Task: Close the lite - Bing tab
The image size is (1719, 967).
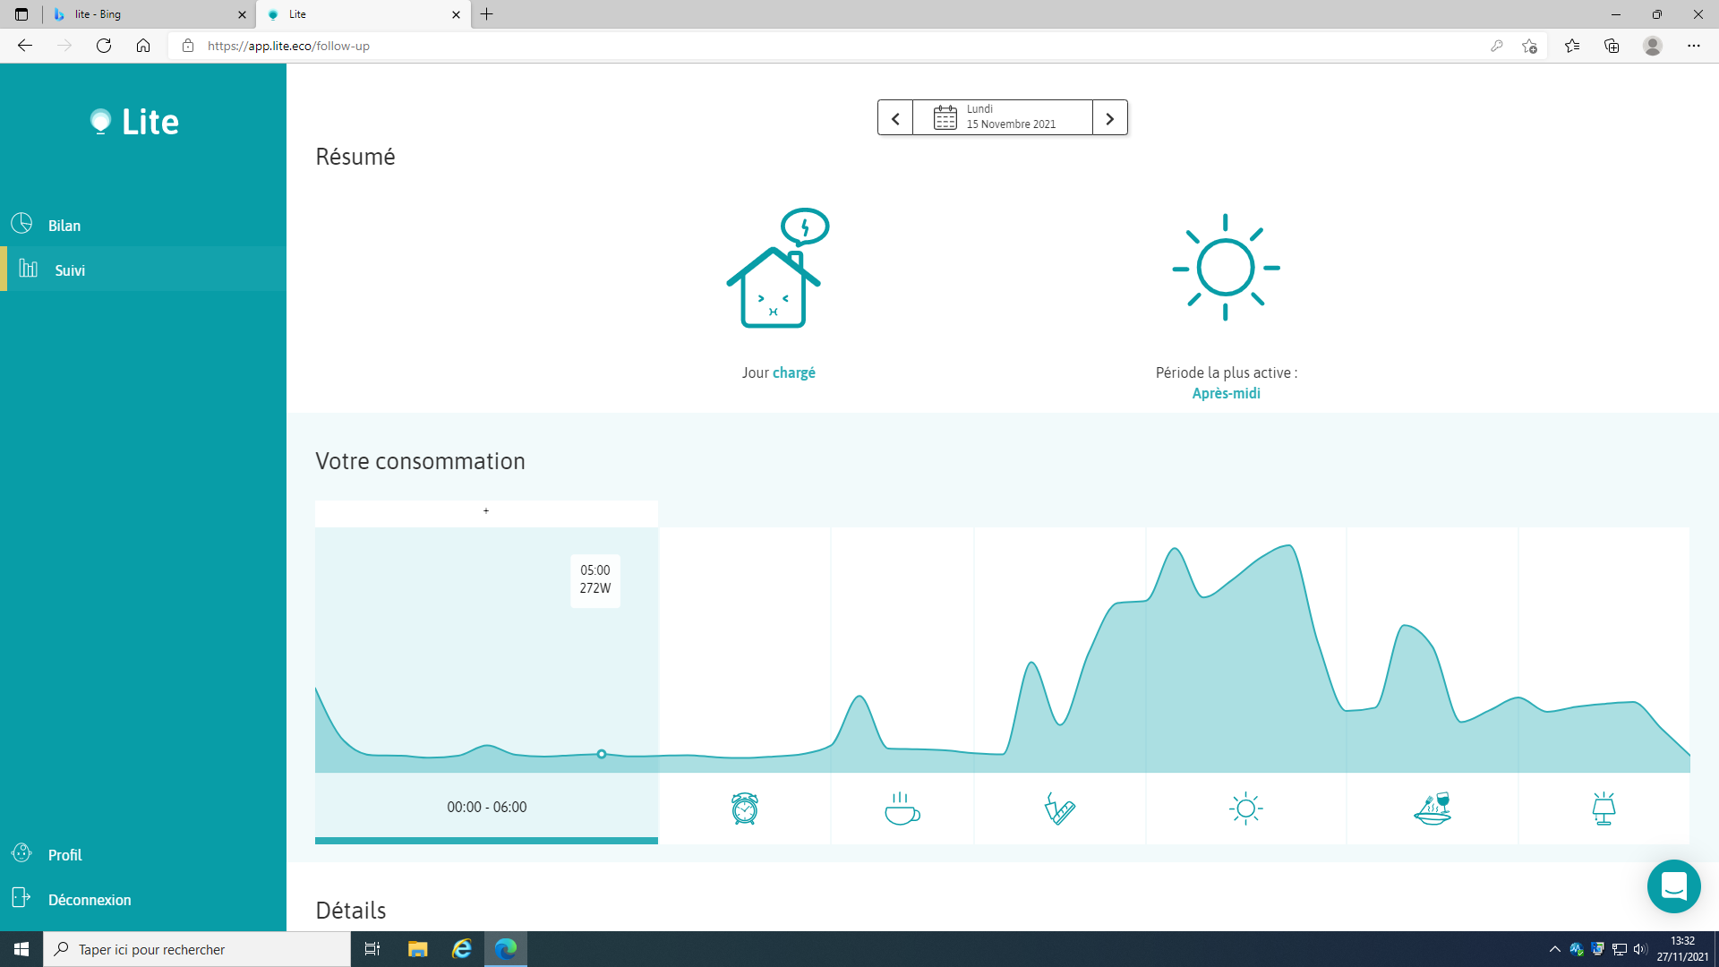Action: (242, 14)
